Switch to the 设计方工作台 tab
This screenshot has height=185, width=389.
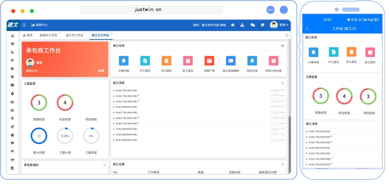[74, 35]
